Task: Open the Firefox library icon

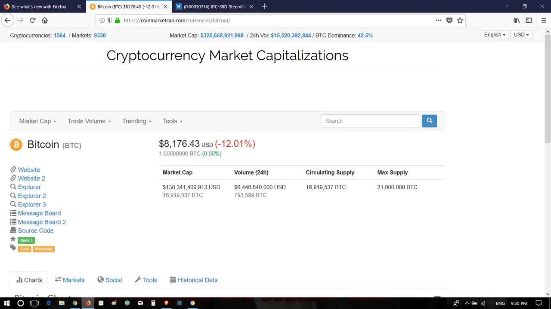Action: click(x=517, y=20)
